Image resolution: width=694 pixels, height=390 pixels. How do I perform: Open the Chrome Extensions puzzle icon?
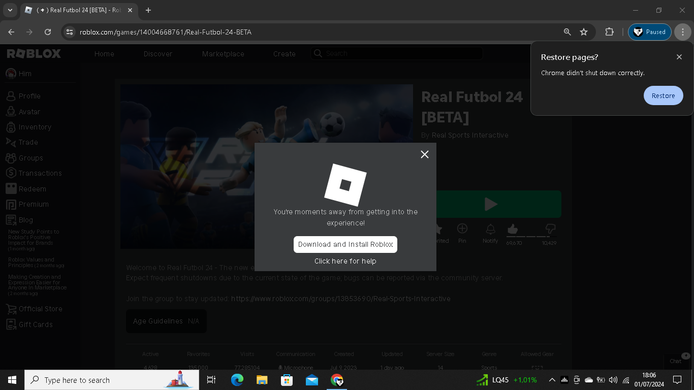point(609,32)
